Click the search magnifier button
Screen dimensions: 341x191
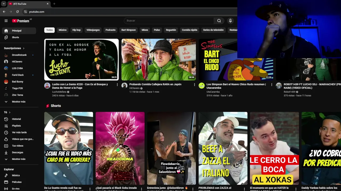(219, 21)
